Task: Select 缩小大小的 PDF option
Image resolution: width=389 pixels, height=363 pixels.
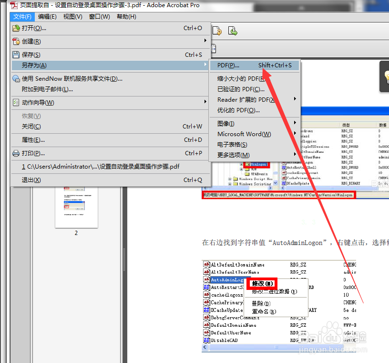Action: pyautogui.click(x=255, y=78)
